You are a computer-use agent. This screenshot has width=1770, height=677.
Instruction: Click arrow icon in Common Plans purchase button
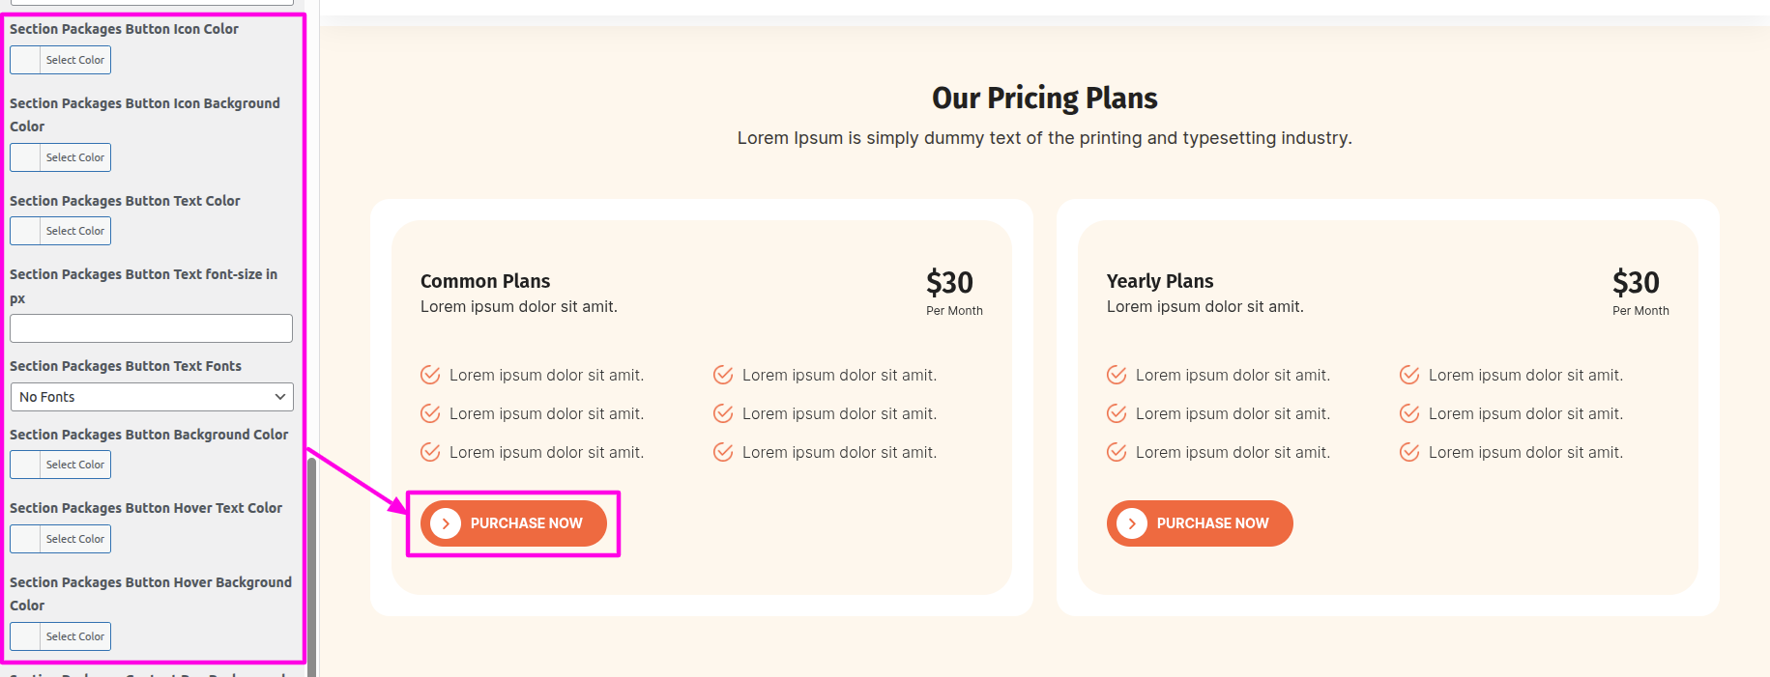tap(446, 523)
